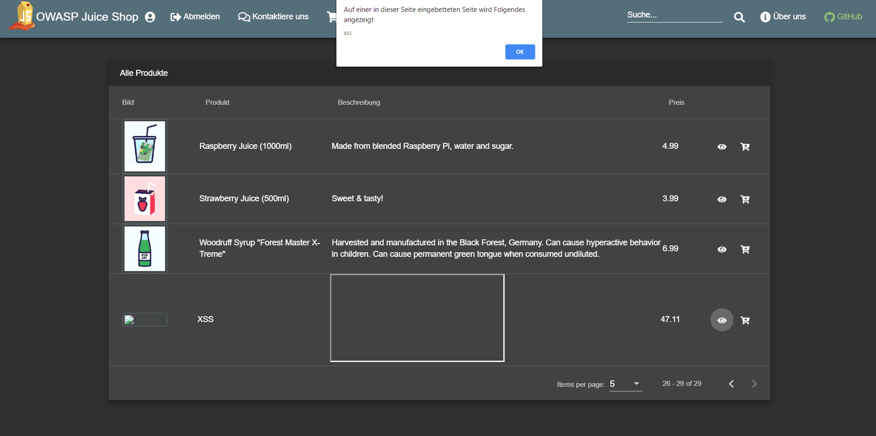Click the '26 - 29 of 29' range label
Viewport: 876px width, 436px height.
pos(682,384)
